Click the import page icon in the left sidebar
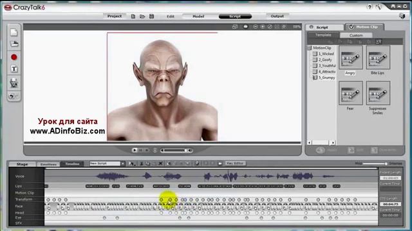Image resolution: width=412 pixels, height=231 pixels. 14,33
